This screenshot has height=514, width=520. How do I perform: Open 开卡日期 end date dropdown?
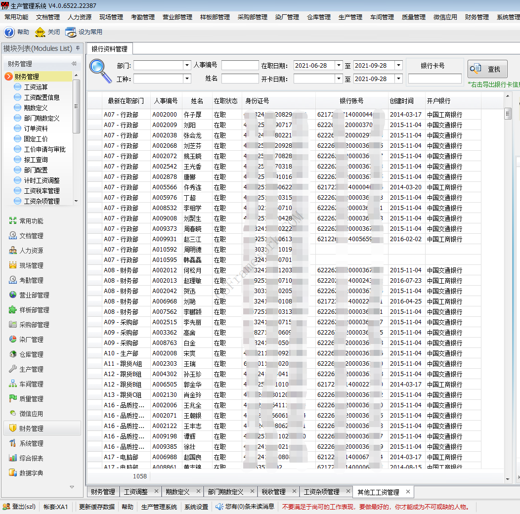[x=398, y=79]
